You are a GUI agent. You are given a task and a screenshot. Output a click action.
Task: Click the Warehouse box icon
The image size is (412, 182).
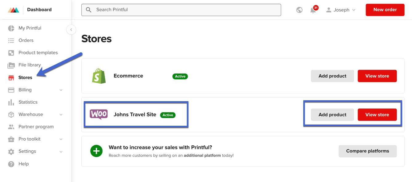tap(11, 115)
